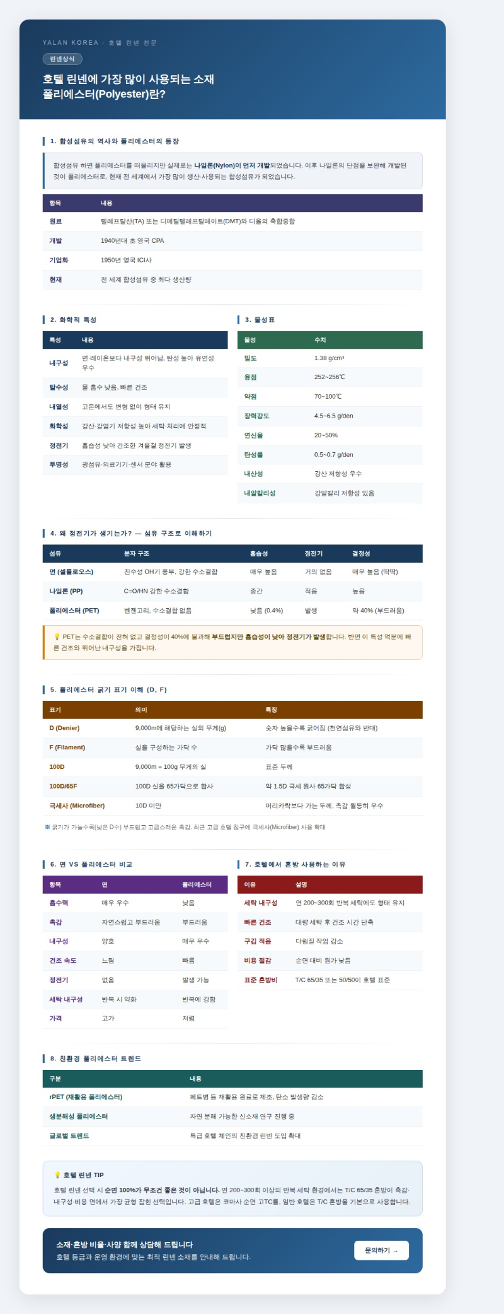Click the 문의하기 button
The width and height of the screenshot is (504, 1314).
click(381, 1250)
